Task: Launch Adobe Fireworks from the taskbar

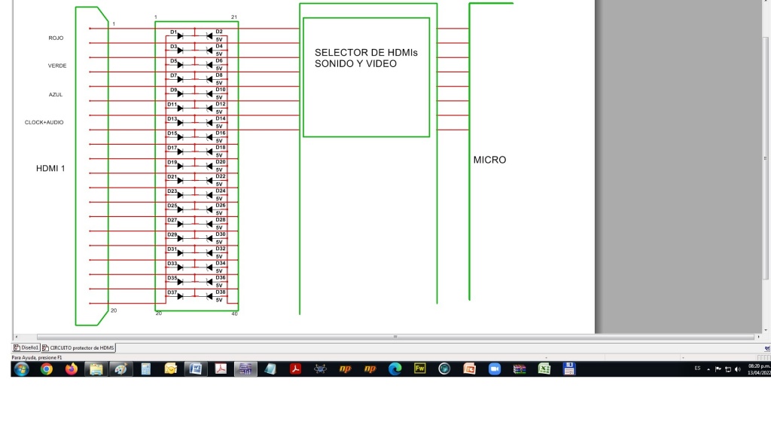Action: 419,369
